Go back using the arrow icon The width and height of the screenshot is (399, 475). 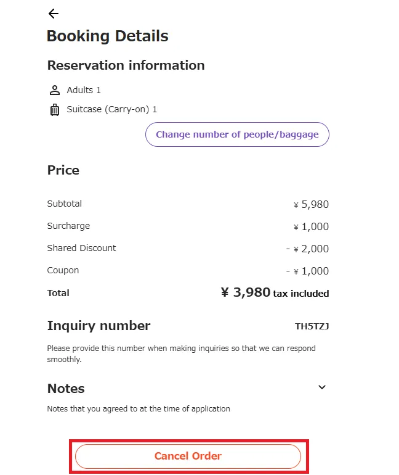pyautogui.click(x=54, y=14)
